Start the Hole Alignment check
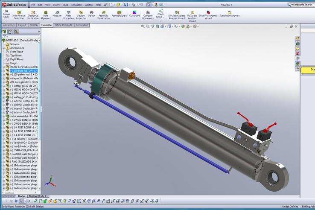The height and width of the screenshot is (210, 315). pyautogui.click(x=46, y=15)
